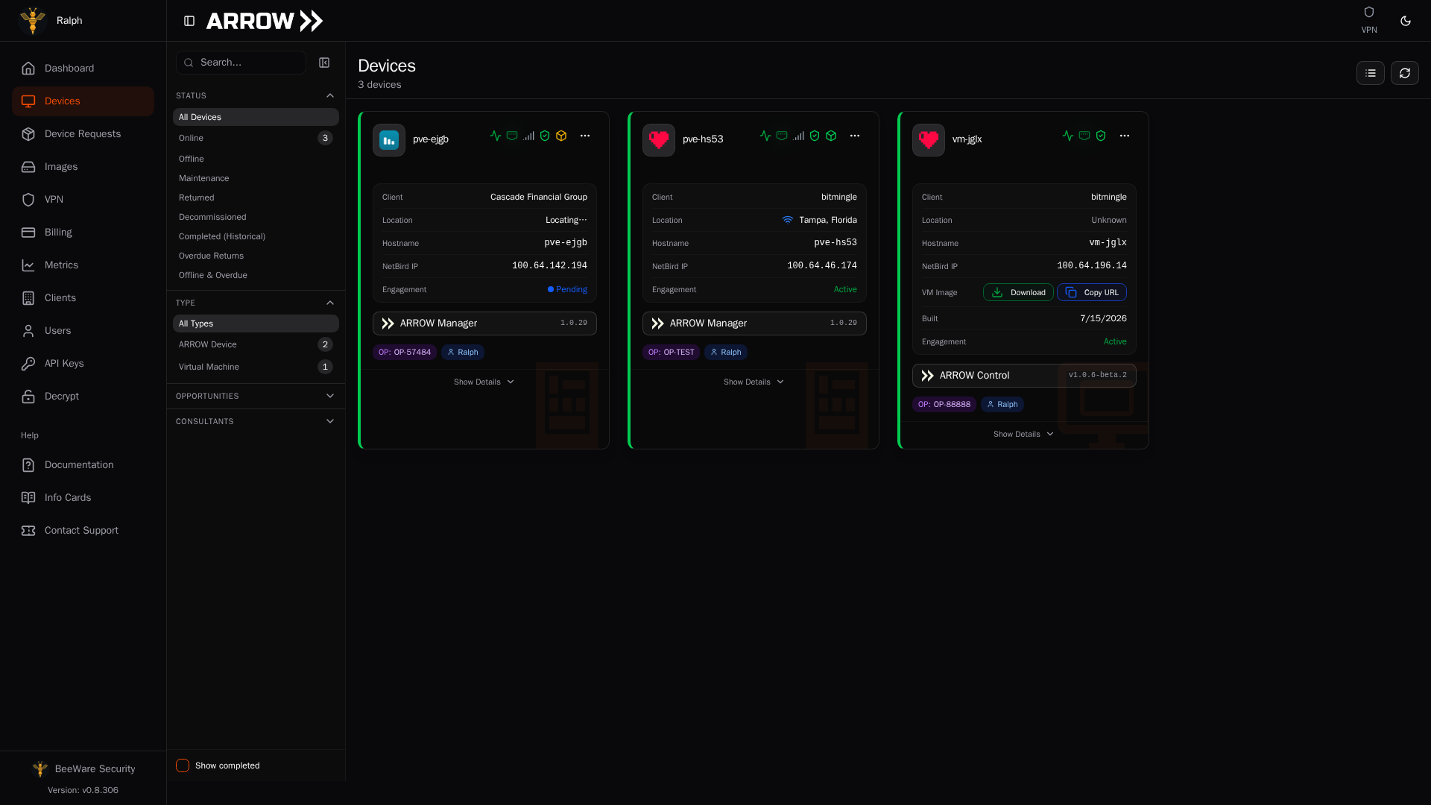Focus the device search field
This screenshot has height=805, width=1431.
[x=241, y=63]
